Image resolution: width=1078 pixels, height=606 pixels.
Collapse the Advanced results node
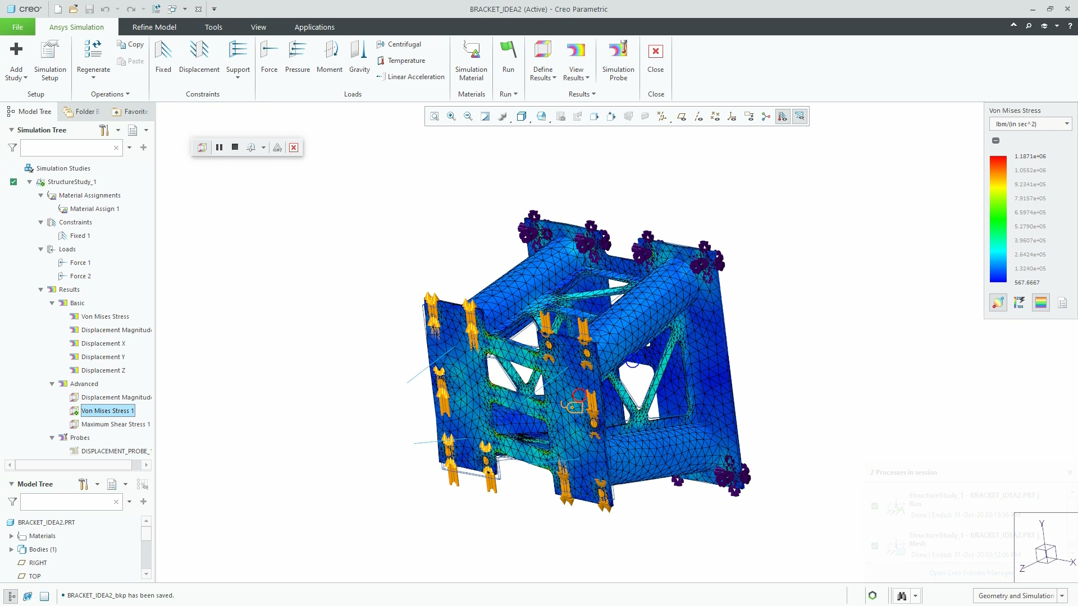coord(52,384)
